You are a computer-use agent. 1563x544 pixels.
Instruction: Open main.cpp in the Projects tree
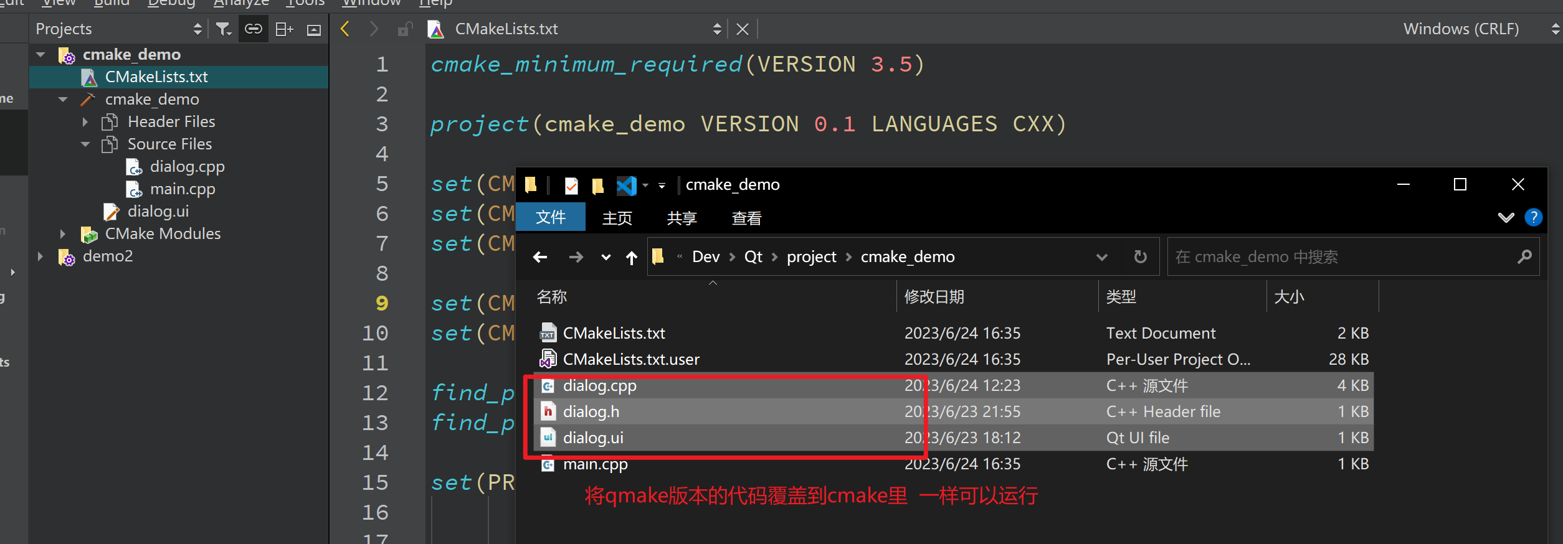(182, 189)
